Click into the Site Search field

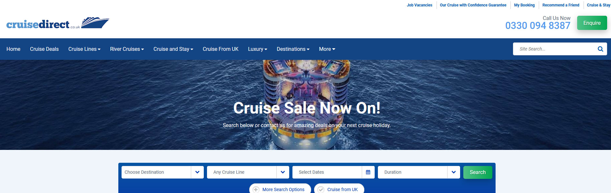(555, 49)
